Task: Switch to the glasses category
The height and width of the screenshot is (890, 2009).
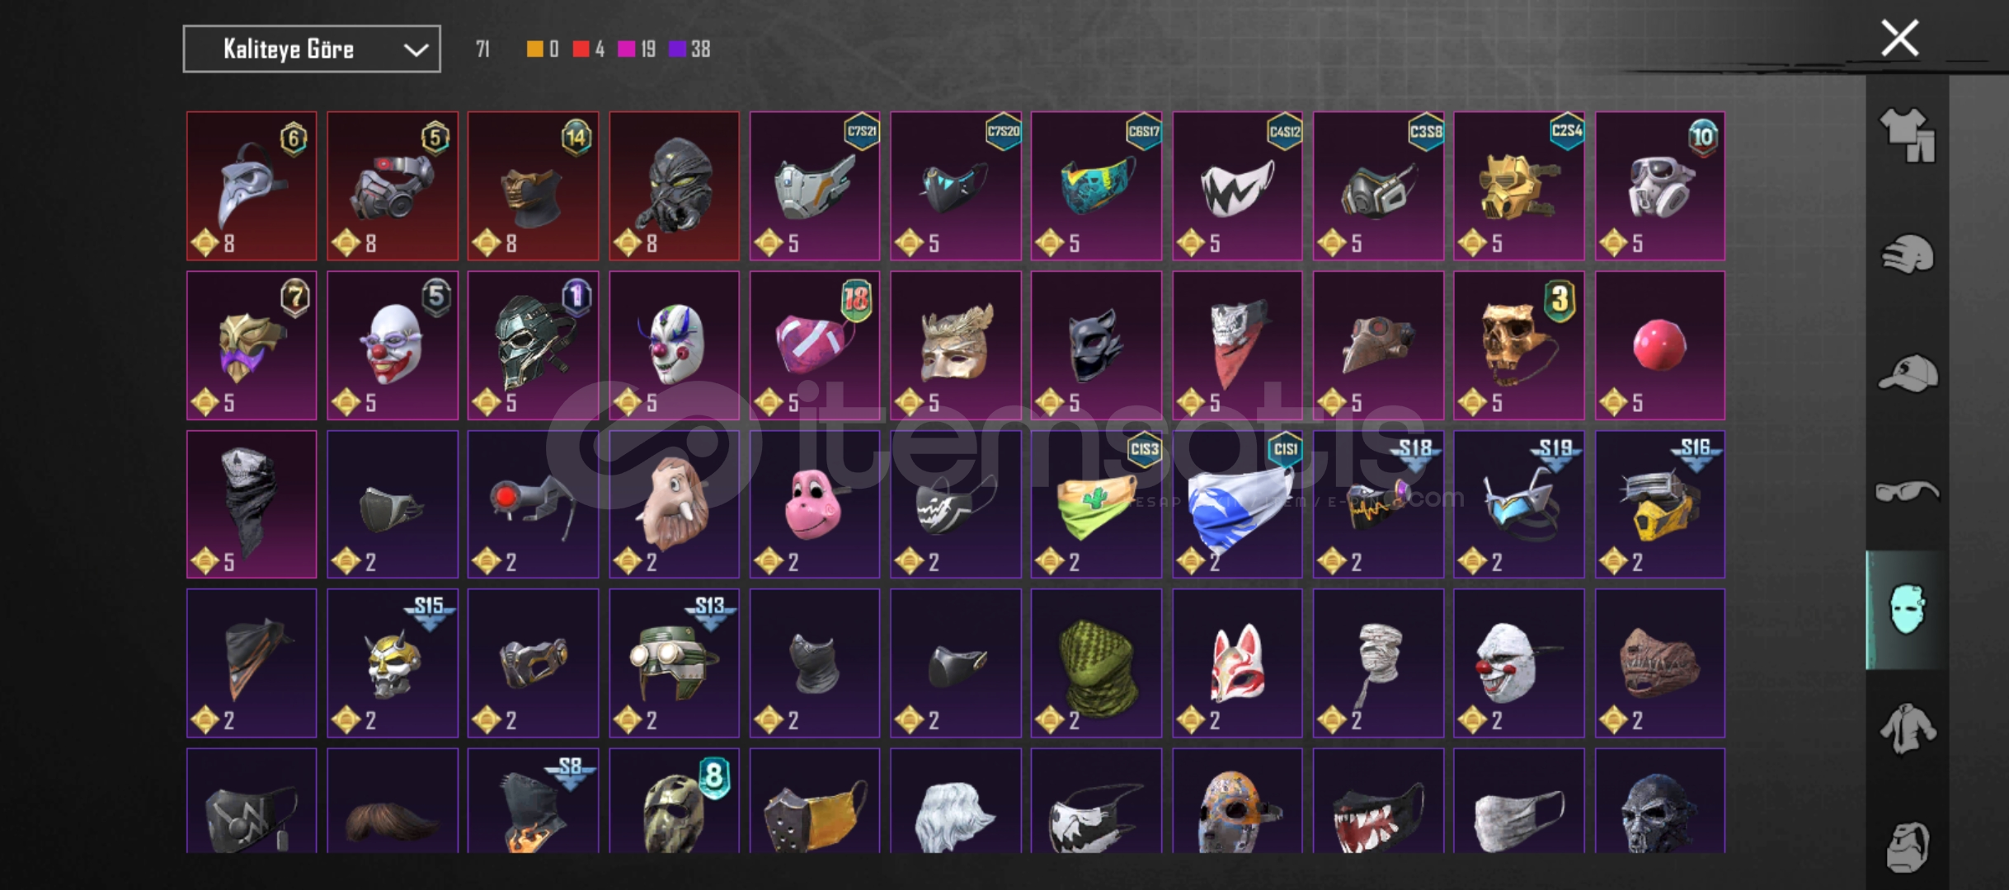Action: click(1907, 492)
